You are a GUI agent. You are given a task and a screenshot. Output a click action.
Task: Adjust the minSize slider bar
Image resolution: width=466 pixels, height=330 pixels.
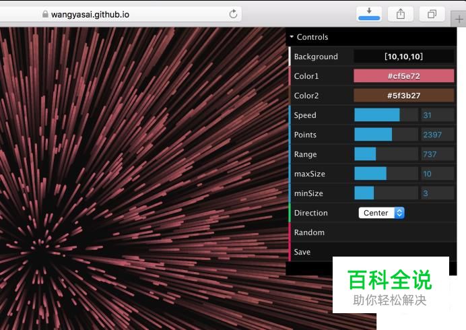click(x=386, y=193)
